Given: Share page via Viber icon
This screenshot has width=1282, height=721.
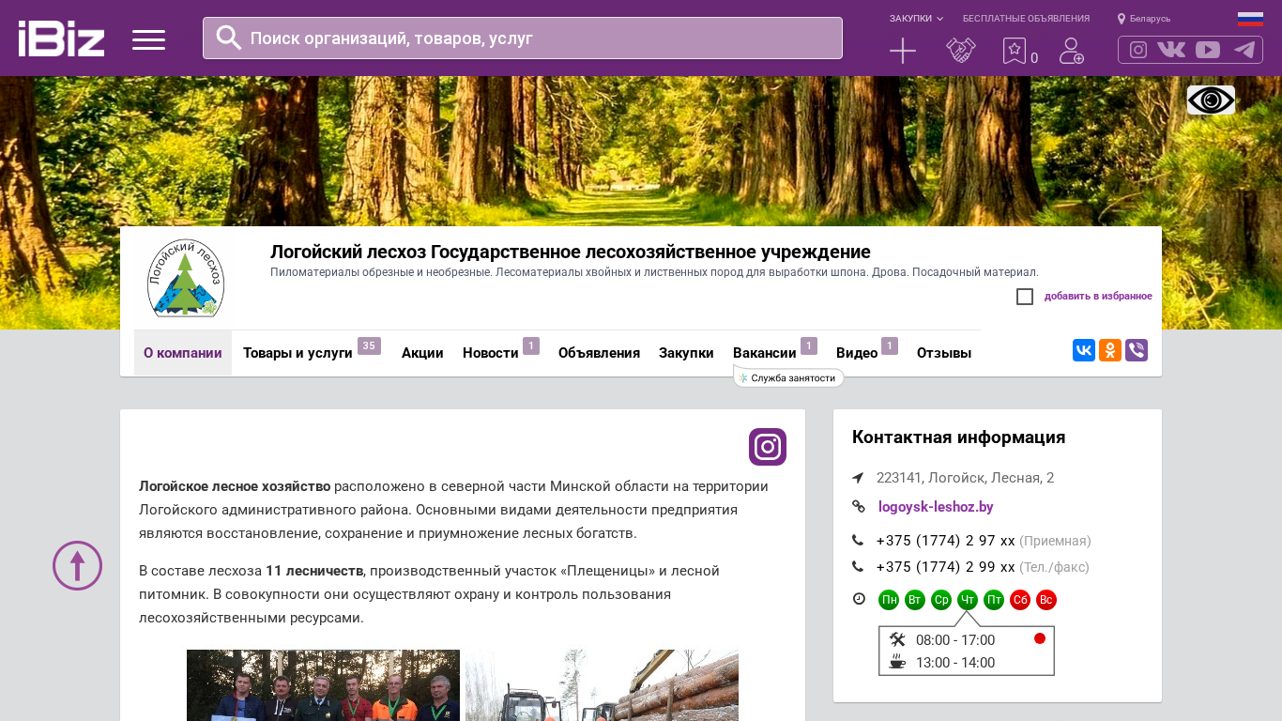Looking at the screenshot, I should (1137, 350).
